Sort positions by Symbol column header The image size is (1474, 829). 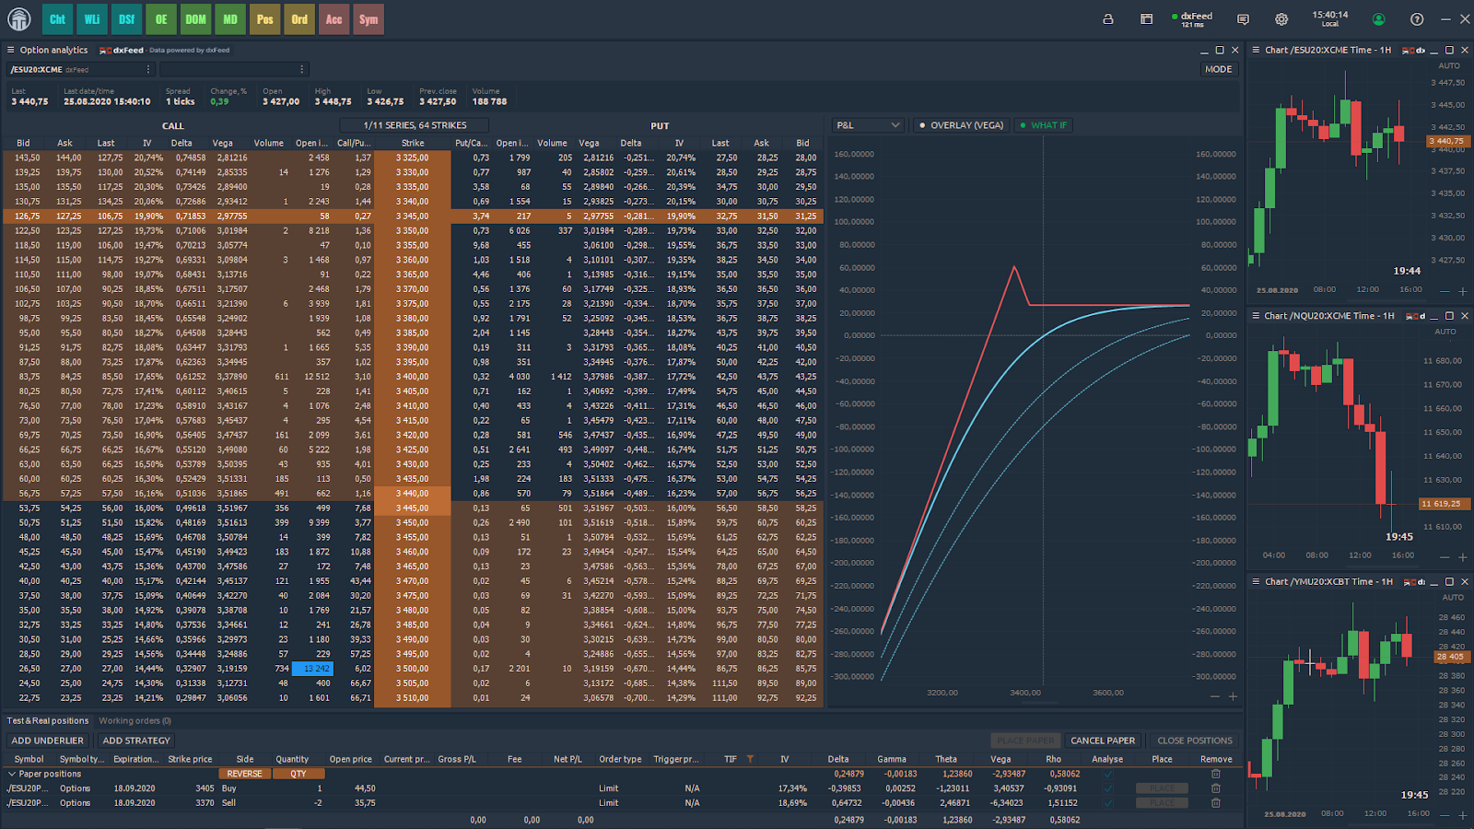(29, 759)
